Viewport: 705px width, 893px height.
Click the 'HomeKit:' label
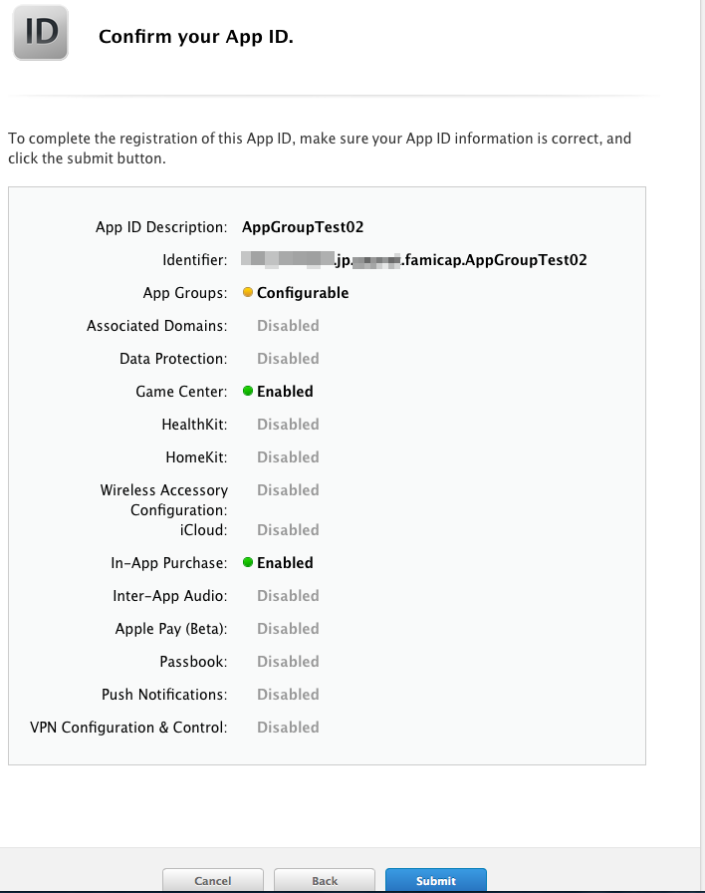196,457
